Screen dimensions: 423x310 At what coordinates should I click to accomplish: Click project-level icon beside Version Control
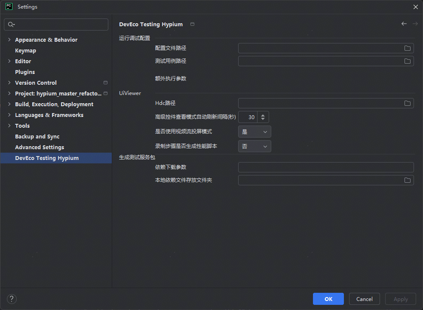pyautogui.click(x=105, y=83)
